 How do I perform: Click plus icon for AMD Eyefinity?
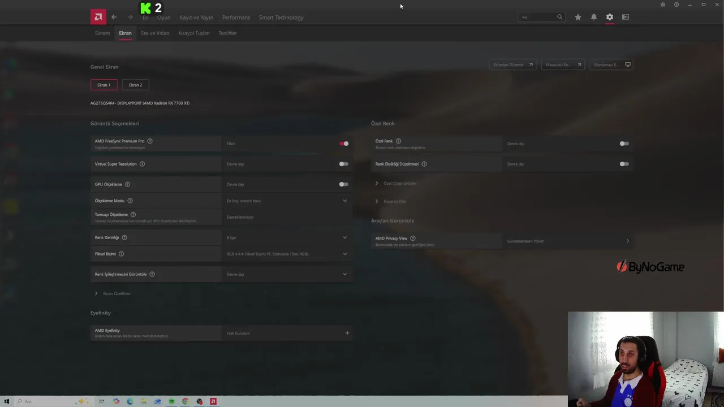347,333
